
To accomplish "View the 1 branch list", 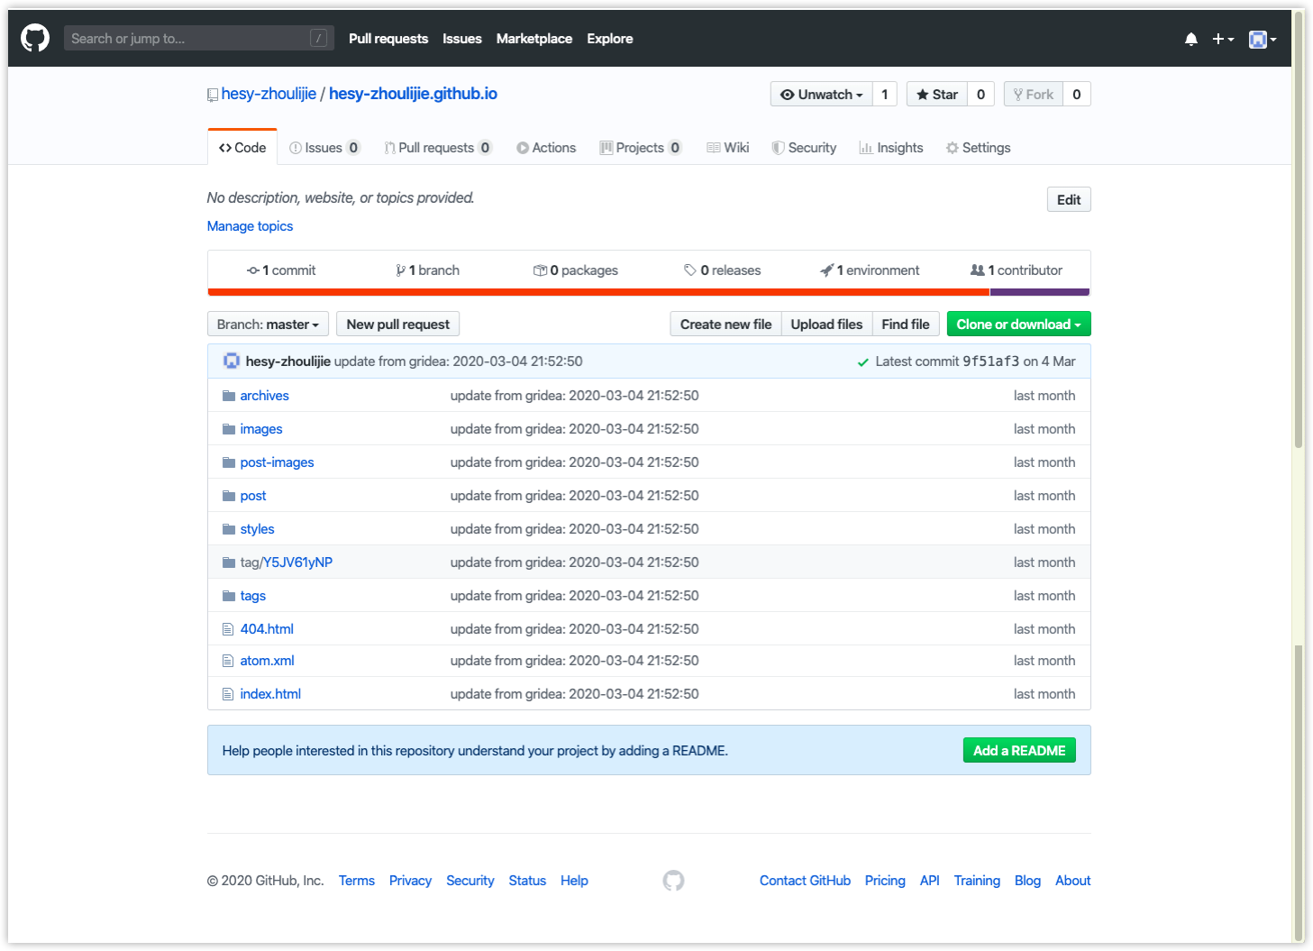I will tap(427, 270).
